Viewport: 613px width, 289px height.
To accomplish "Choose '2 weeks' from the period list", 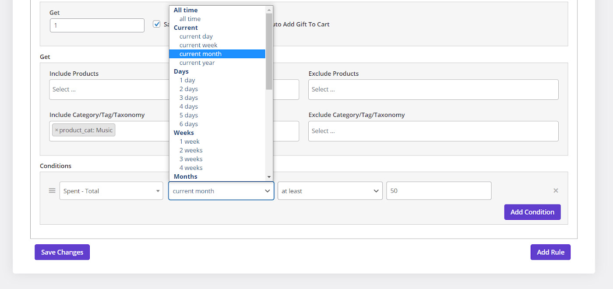I will tap(191, 150).
